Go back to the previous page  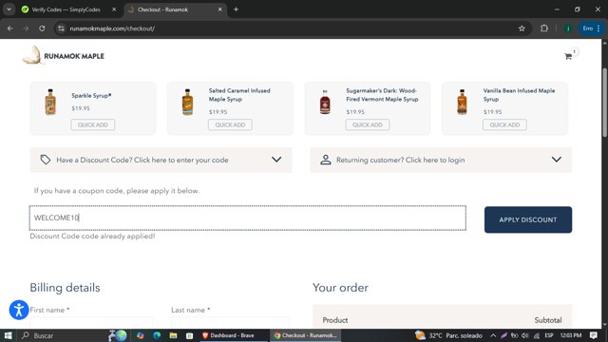10,28
